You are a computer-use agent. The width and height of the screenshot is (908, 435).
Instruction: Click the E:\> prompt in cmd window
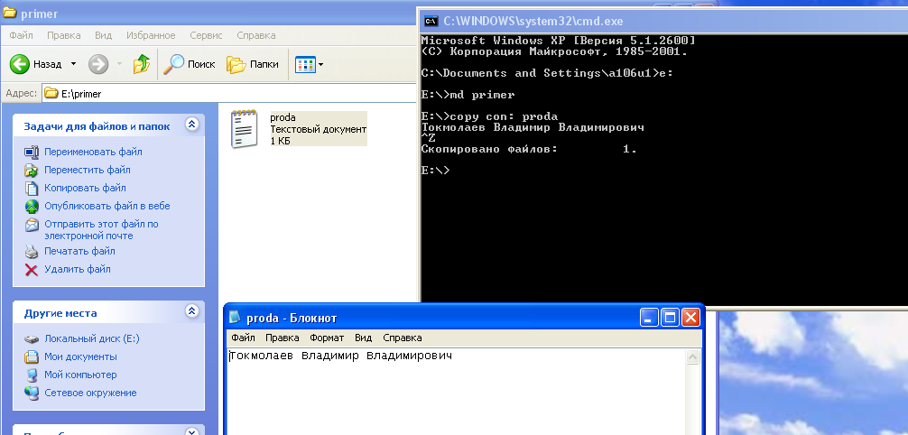pos(435,171)
